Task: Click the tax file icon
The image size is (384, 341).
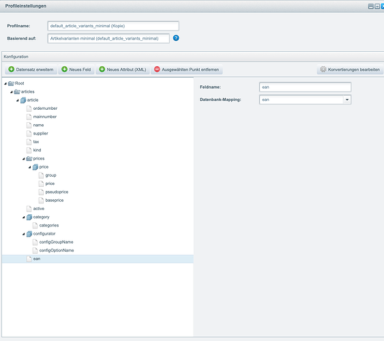Action: [29, 142]
